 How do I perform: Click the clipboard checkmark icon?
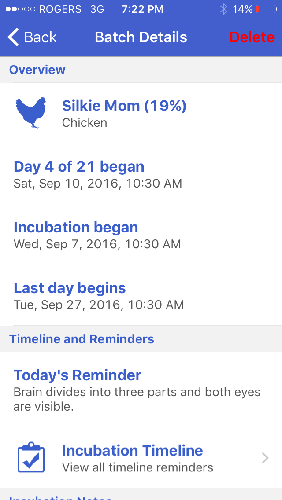pyautogui.click(x=31, y=458)
